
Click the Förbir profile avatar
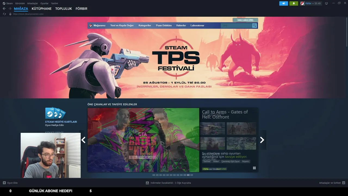[302, 4]
